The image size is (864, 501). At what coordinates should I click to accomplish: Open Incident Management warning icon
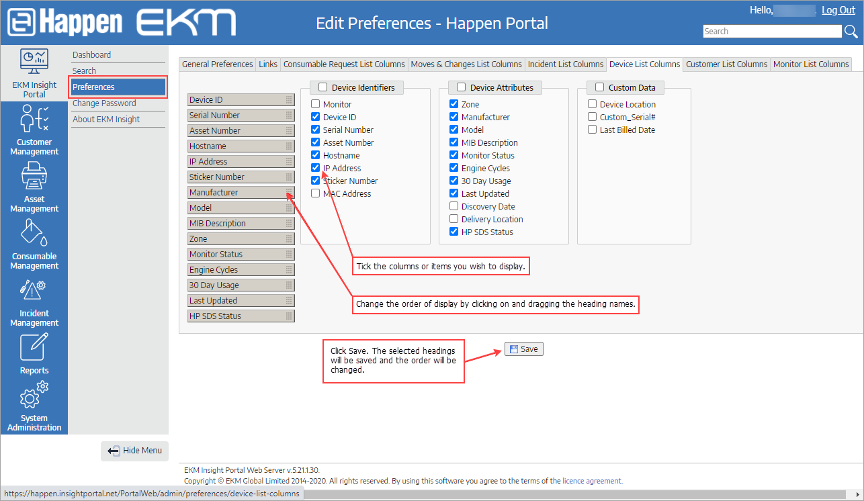pyautogui.click(x=34, y=291)
